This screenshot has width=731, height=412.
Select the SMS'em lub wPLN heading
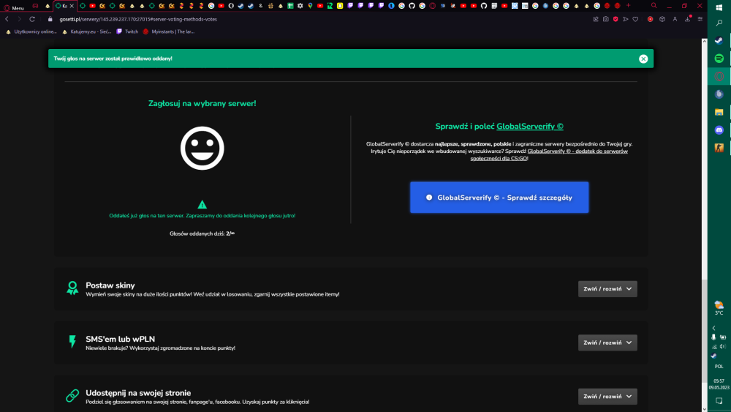[x=121, y=339]
